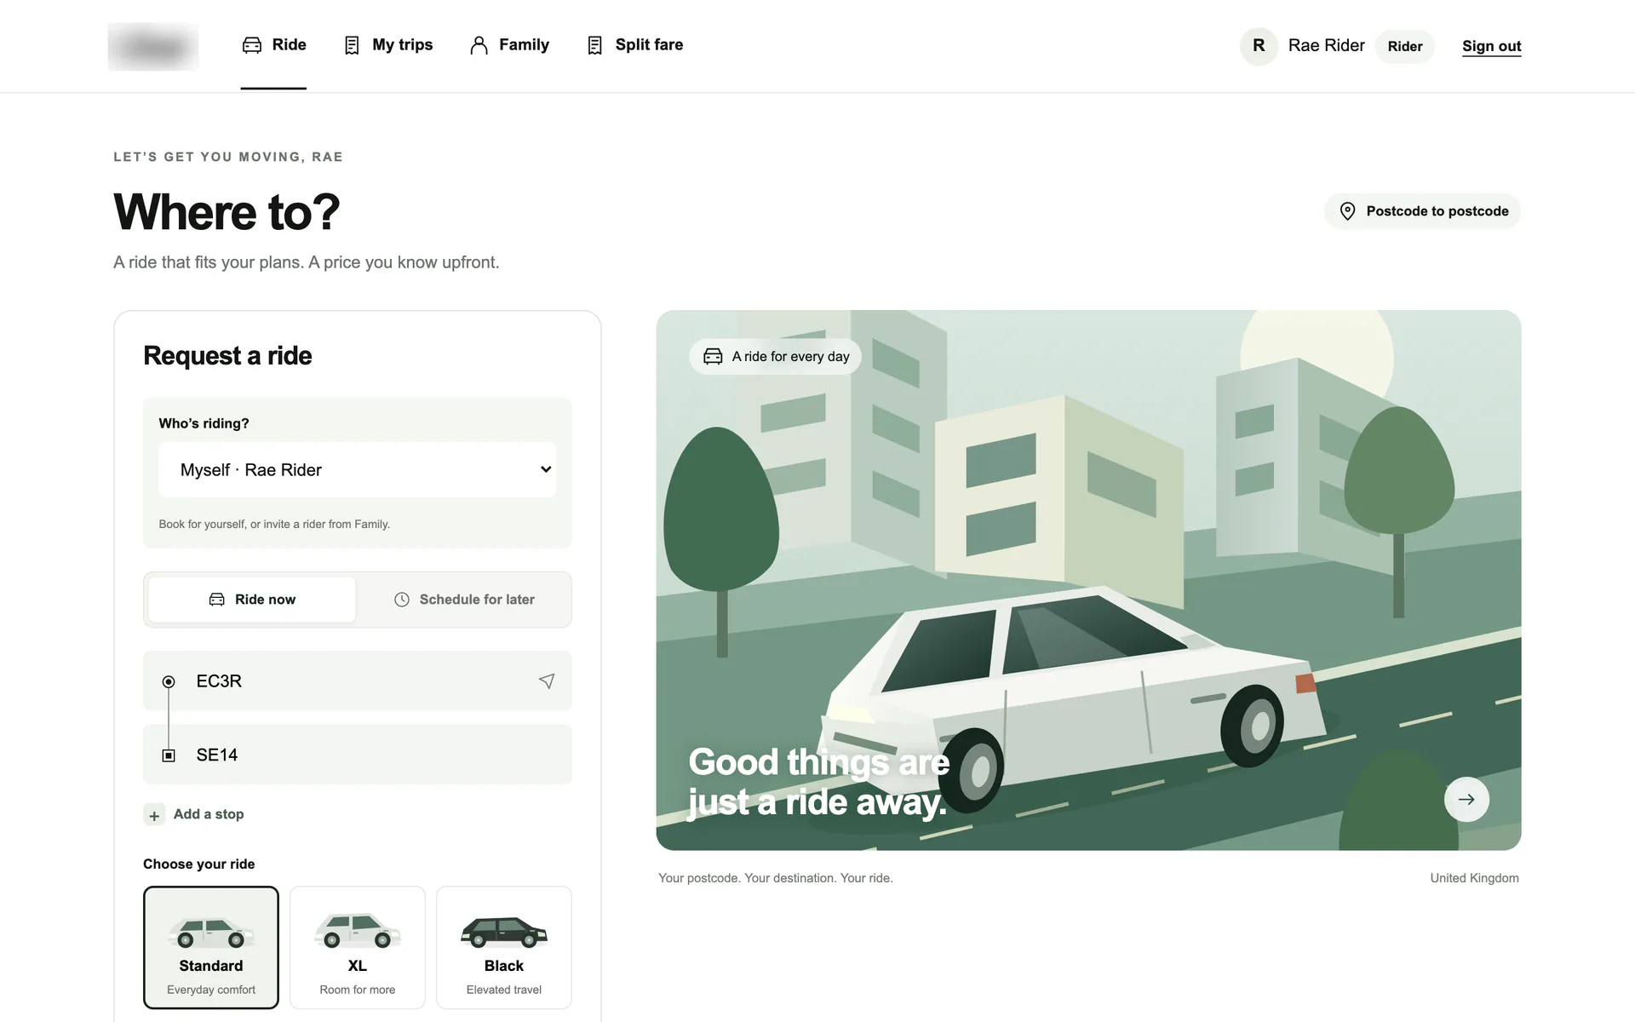Open the My trips tab

click(x=387, y=45)
